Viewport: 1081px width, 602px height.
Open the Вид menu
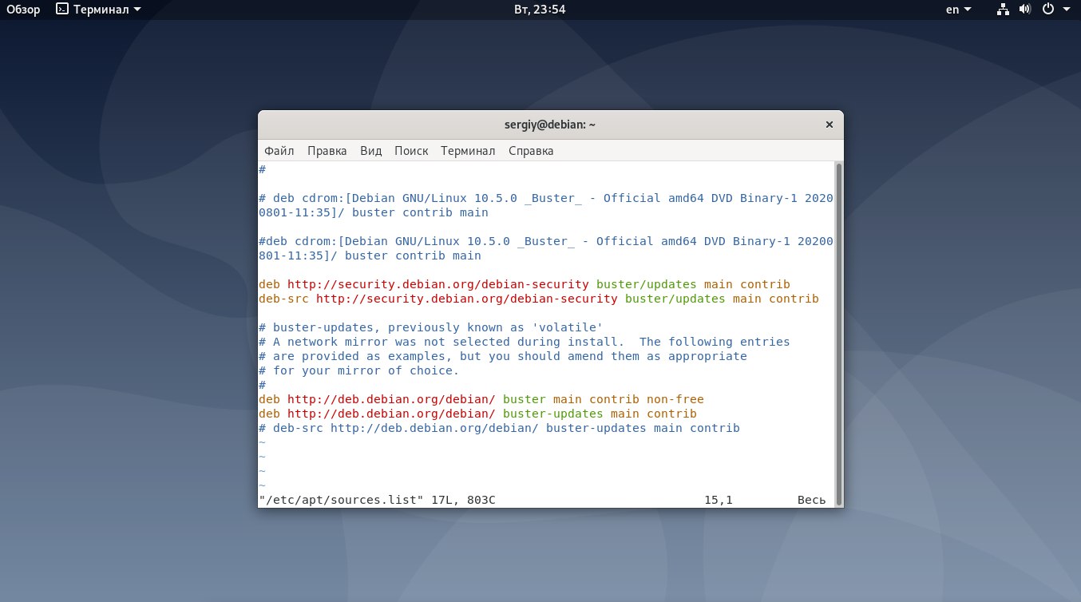[x=370, y=151]
